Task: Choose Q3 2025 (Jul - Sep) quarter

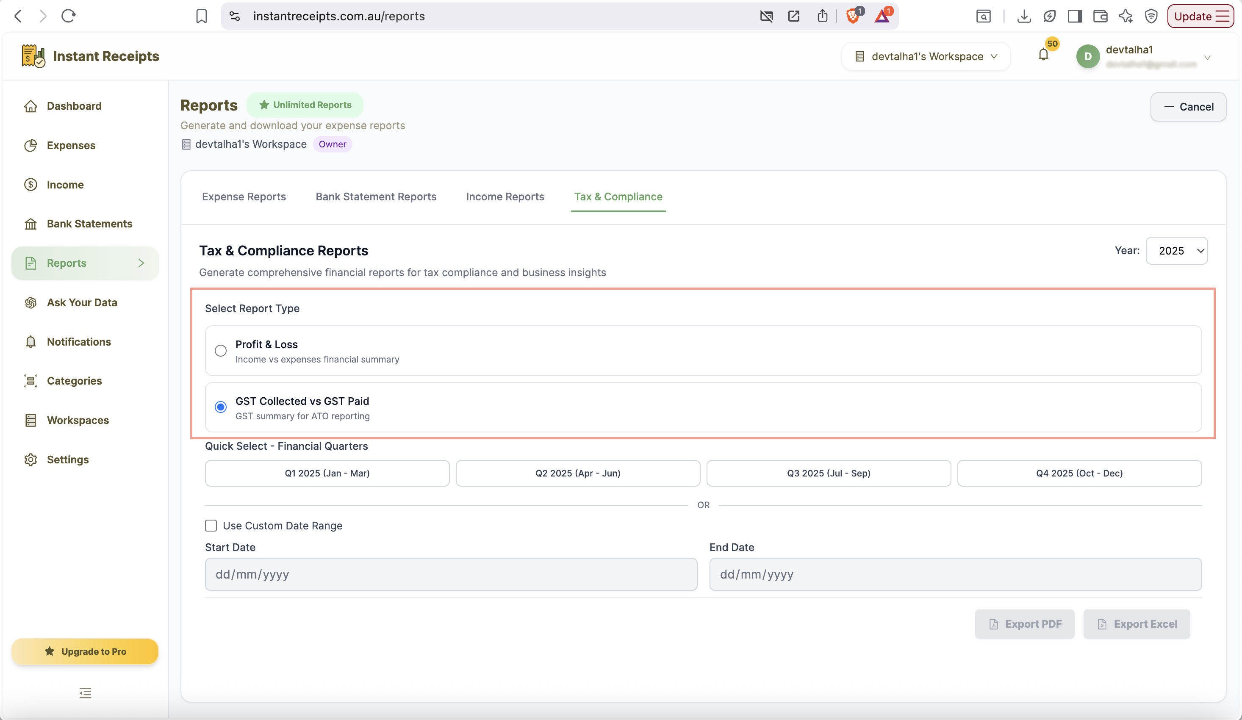Action: tap(829, 473)
